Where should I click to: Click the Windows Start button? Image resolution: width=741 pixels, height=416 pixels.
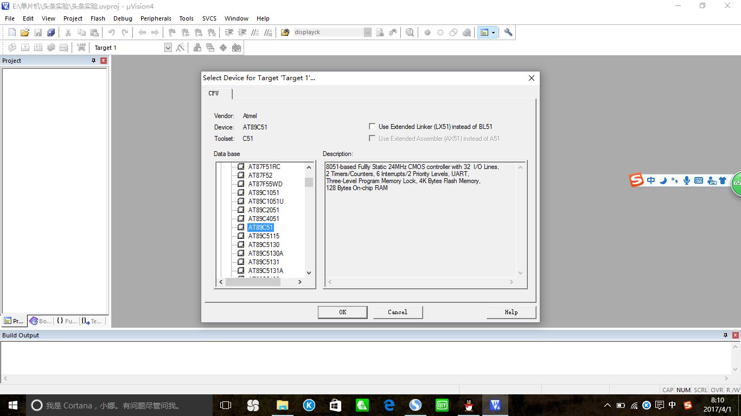click(x=13, y=405)
